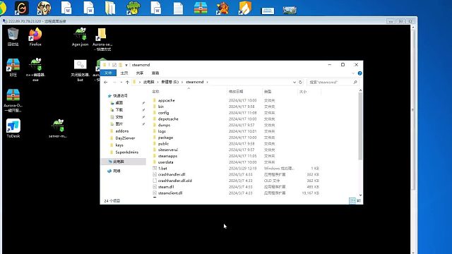The height and width of the screenshot is (254, 452).
Task: Click chevron after This PC in the address path
Action: point(157,82)
